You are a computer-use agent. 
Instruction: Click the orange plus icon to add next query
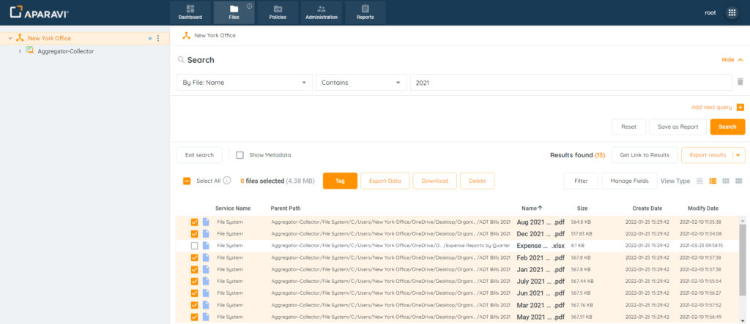tap(740, 108)
